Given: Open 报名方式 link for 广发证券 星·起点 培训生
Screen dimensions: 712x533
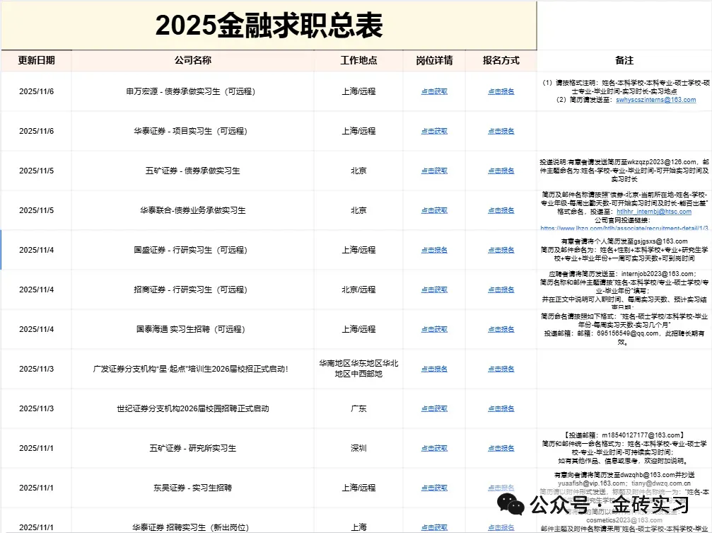Looking at the screenshot, I should [501, 369].
